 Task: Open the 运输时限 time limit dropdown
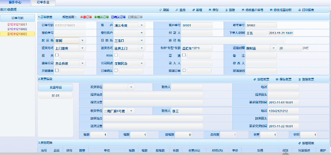point(274,48)
